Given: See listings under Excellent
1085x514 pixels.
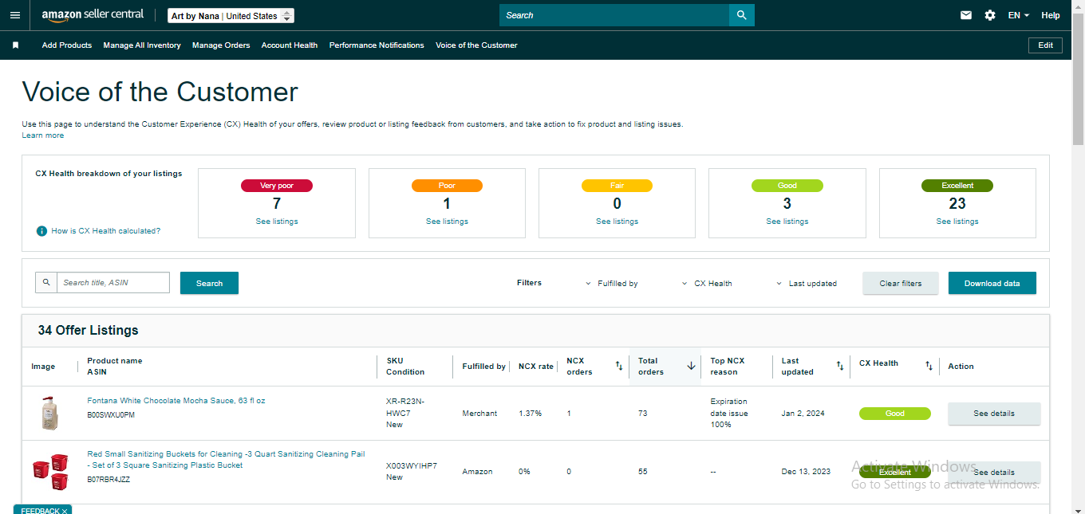Looking at the screenshot, I should coord(957,222).
